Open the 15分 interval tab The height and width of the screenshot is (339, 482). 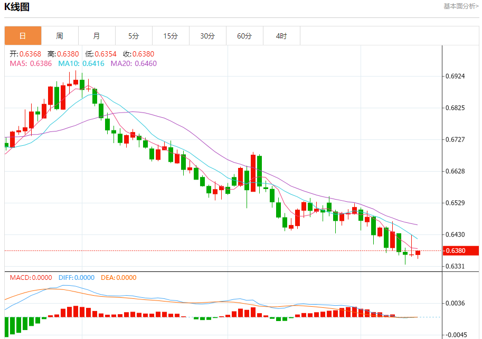tap(171, 36)
